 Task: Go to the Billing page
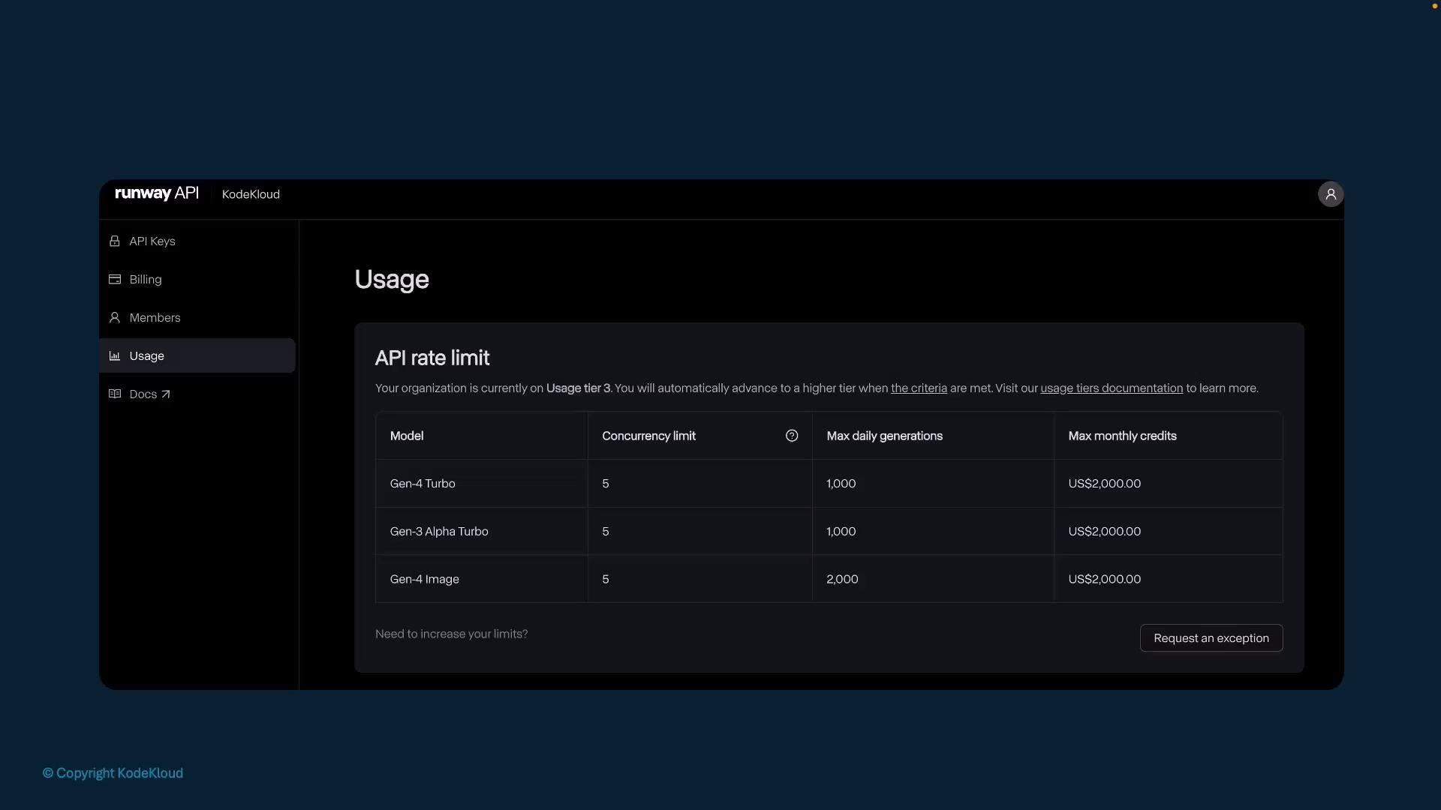[197, 279]
